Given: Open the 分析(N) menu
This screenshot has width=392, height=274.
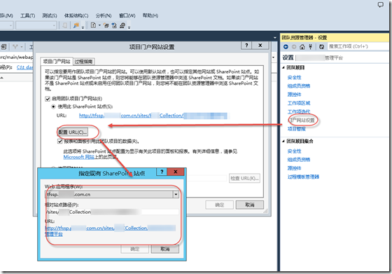Looking at the screenshot, I should (104, 15).
